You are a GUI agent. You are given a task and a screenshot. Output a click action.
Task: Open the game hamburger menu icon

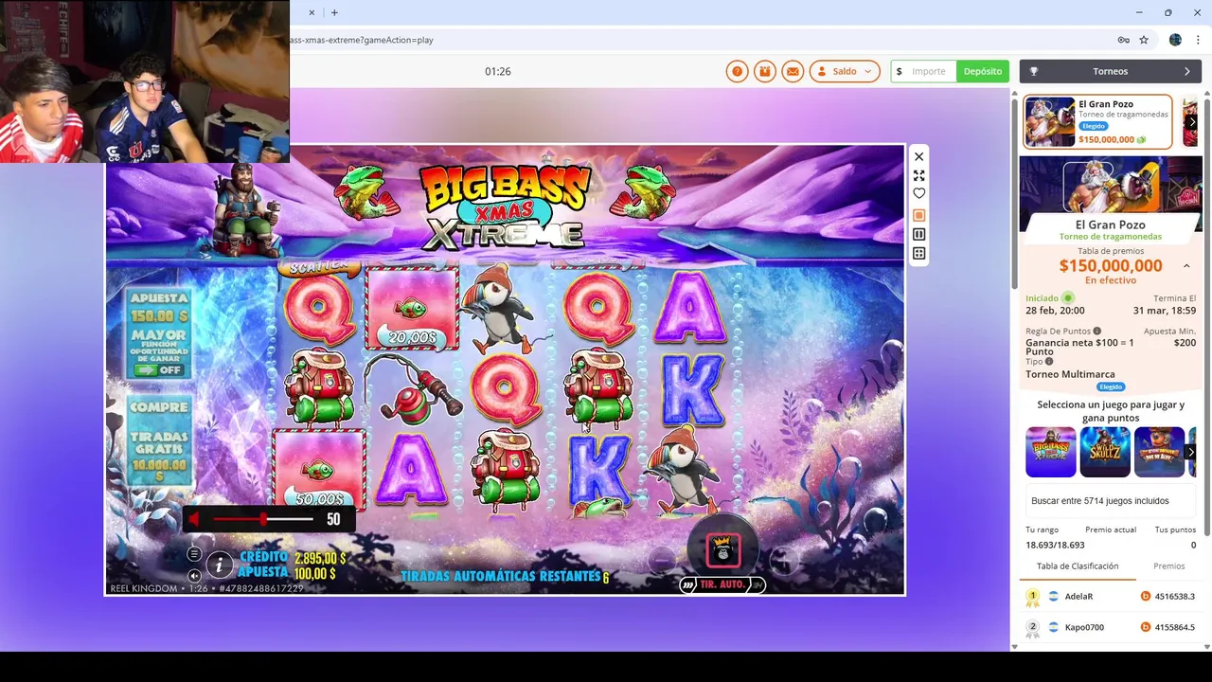tap(194, 554)
